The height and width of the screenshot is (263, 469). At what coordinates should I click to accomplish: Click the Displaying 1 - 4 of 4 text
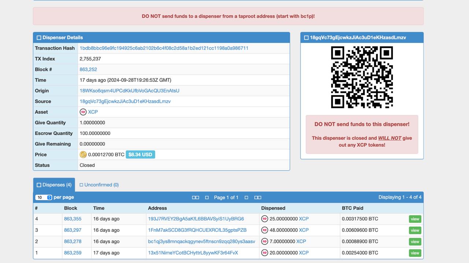pyautogui.click(x=400, y=197)
